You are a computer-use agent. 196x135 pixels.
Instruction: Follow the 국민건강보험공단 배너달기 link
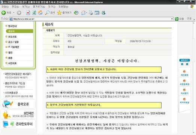[18, 74]
